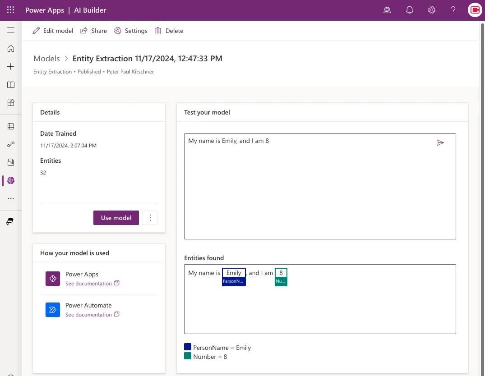Open more options next to Use model
485x376 pixels.
pyautogui.click(x=150, y=218)
